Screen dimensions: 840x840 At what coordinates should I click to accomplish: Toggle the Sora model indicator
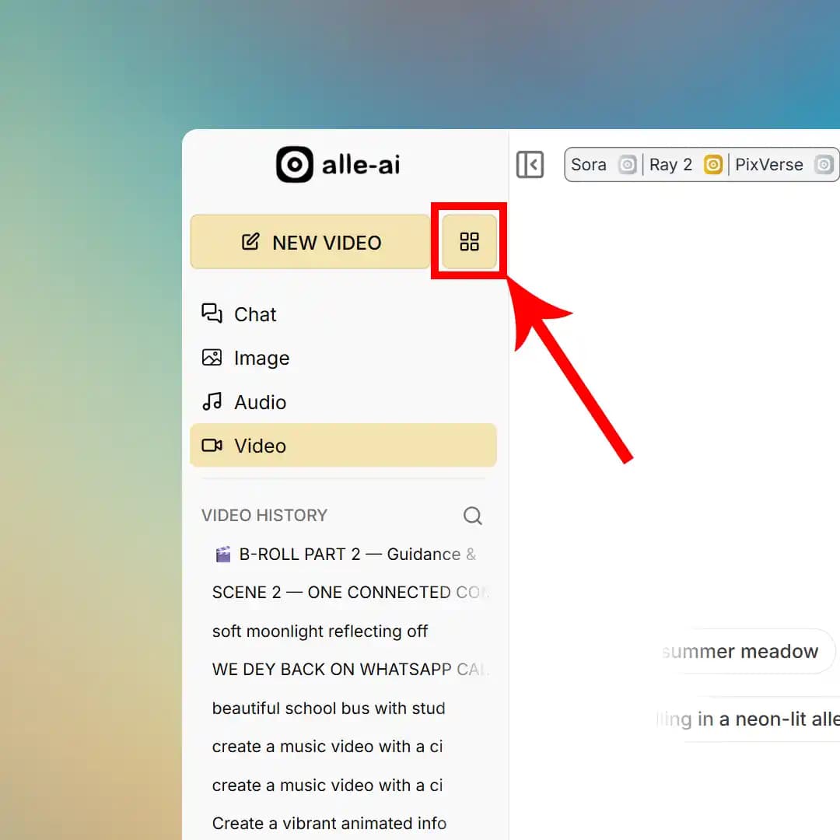pyautogui.click(x=627, y=165)
